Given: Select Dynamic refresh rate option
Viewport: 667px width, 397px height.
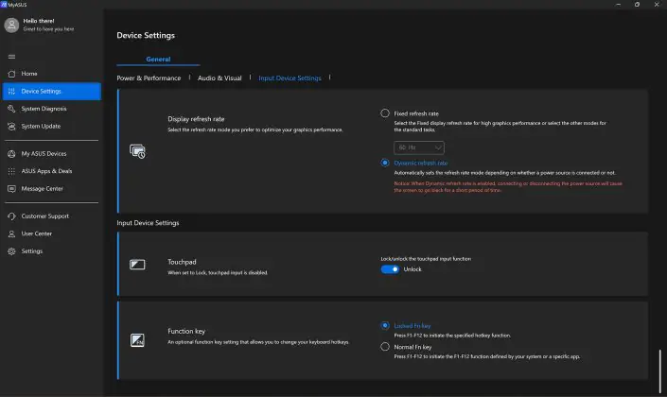Looking at the screenshot, I should coord(385,163).
